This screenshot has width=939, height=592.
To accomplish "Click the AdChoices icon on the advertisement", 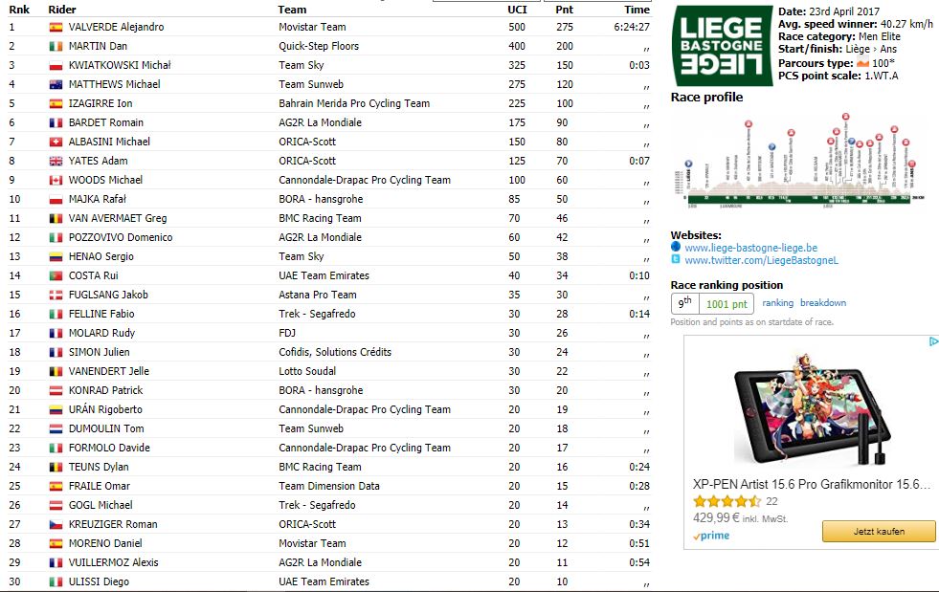I will click(x=933, y=341).
